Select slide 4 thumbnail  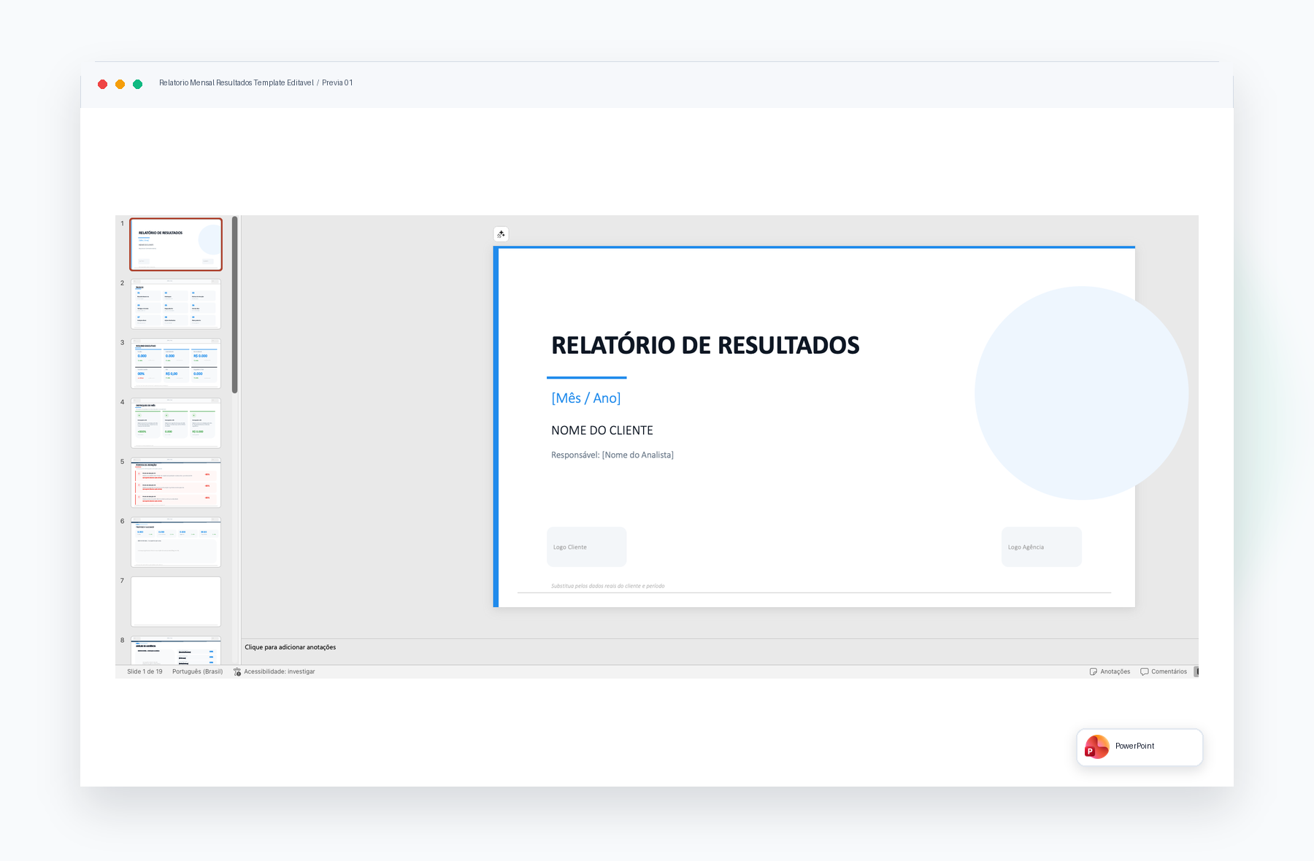[x=176, y=423]
